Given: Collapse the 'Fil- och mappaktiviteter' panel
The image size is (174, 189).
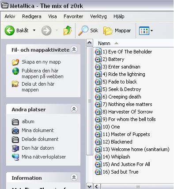Looking at the screenshot, I should [x=74, y=49].
